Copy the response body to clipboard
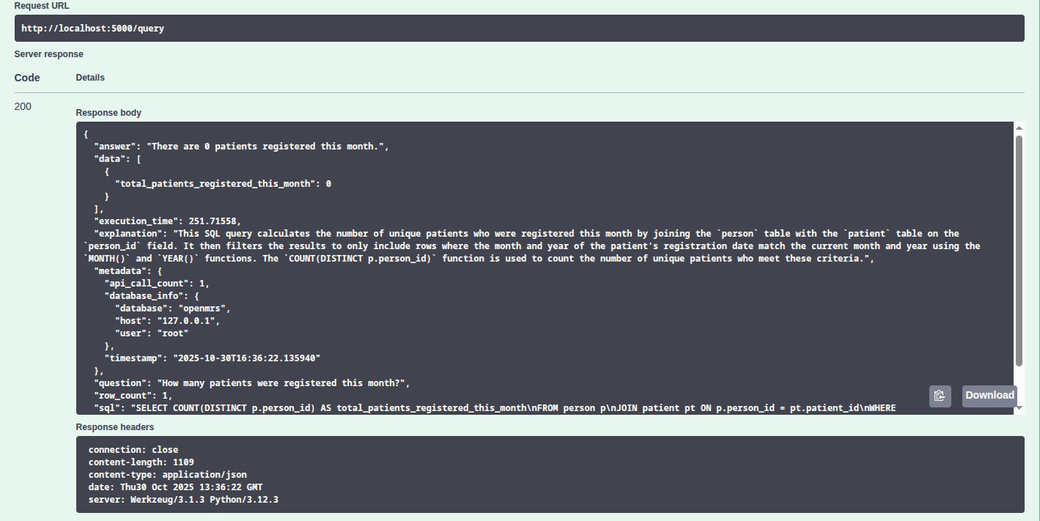This screenshot has height=521, width=1040. (940, 396)
